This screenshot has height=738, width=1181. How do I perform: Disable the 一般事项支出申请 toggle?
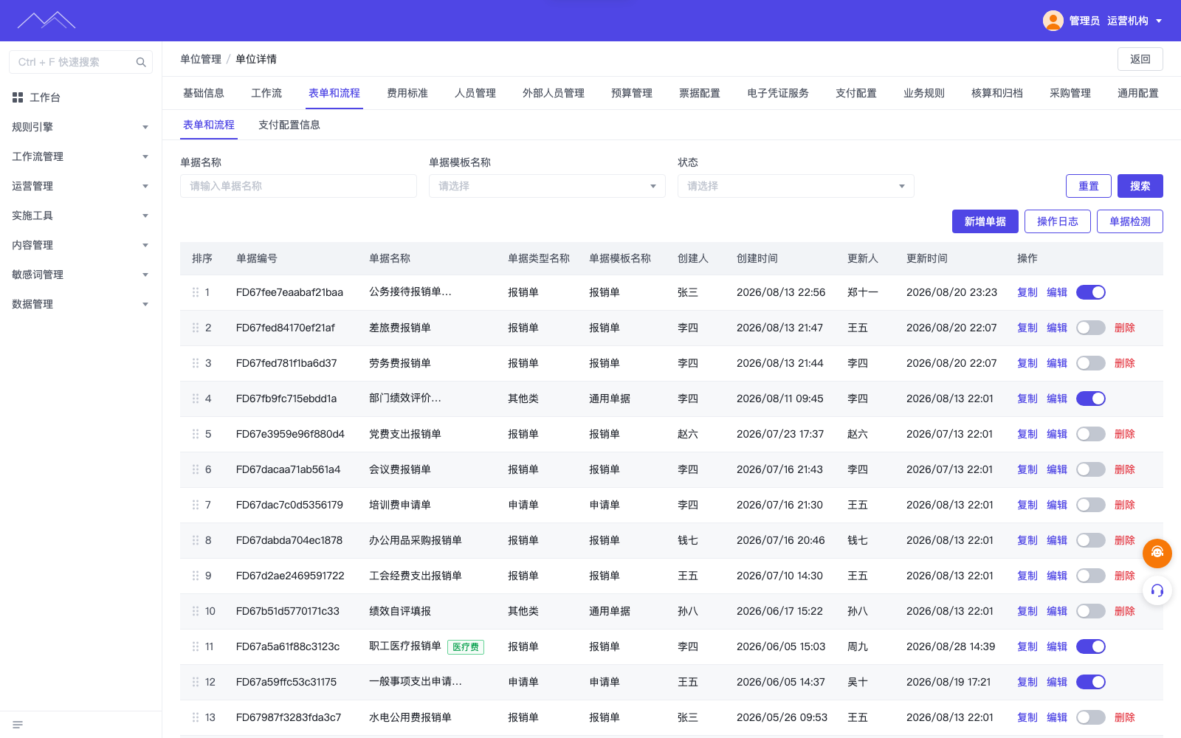pyautogui.click(x=1090, y=682)
